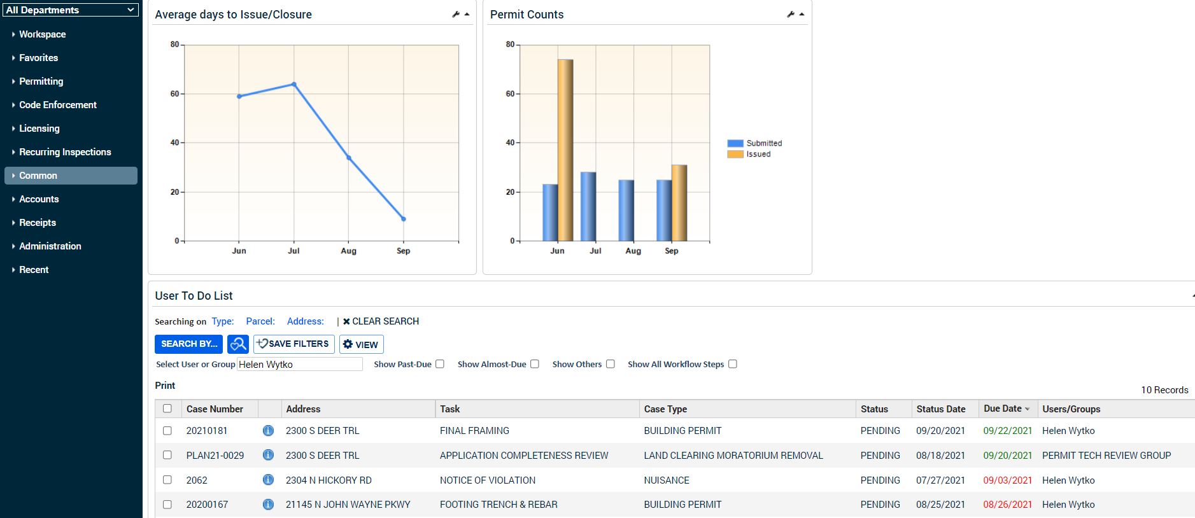Click info icon for case 20210181
The height and width of the screenshot is (518, 1195).
tap(268, 431)
